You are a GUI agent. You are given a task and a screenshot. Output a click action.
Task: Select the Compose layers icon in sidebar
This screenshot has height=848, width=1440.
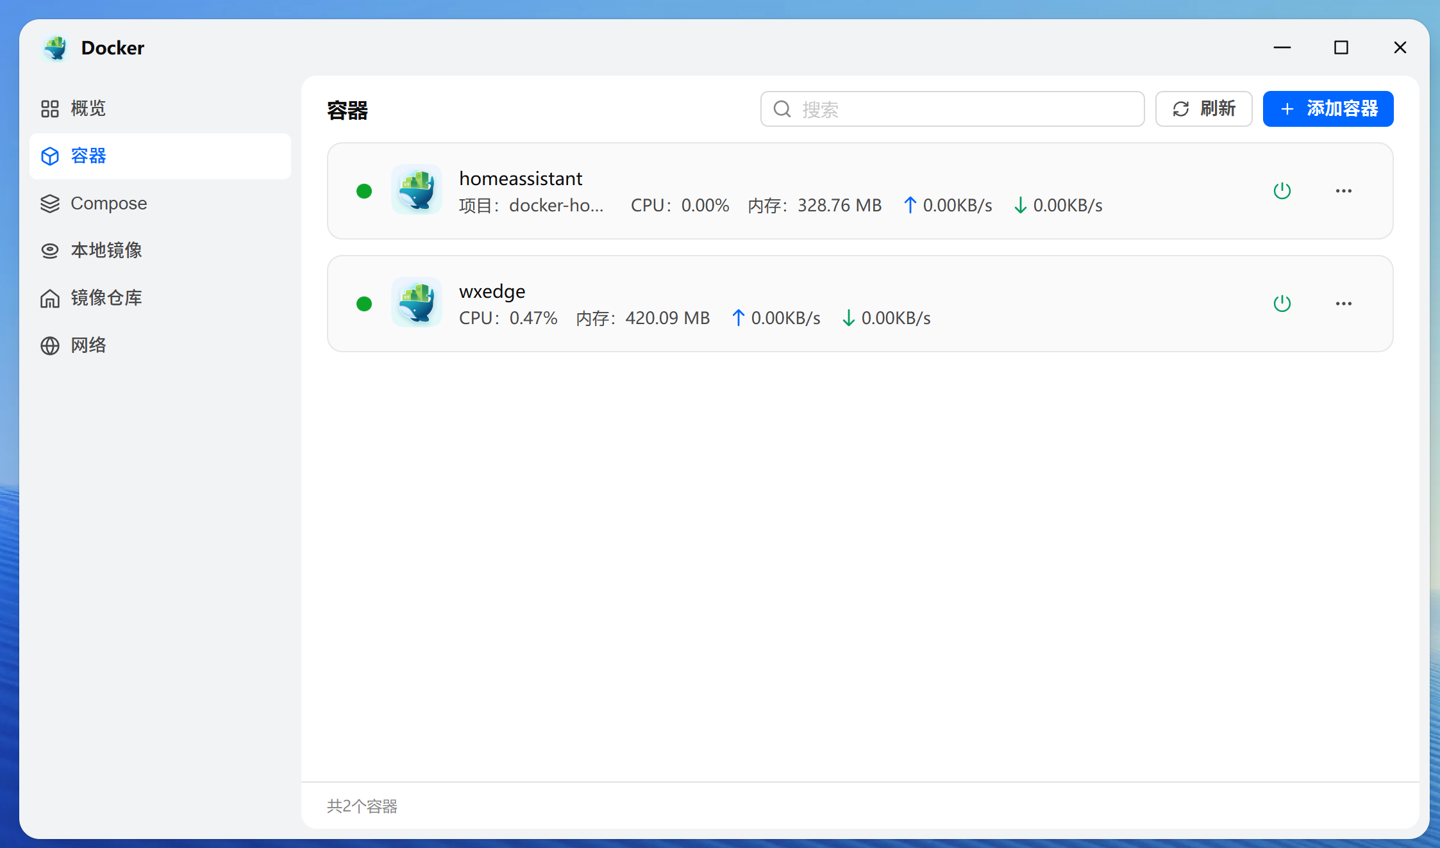50,203
